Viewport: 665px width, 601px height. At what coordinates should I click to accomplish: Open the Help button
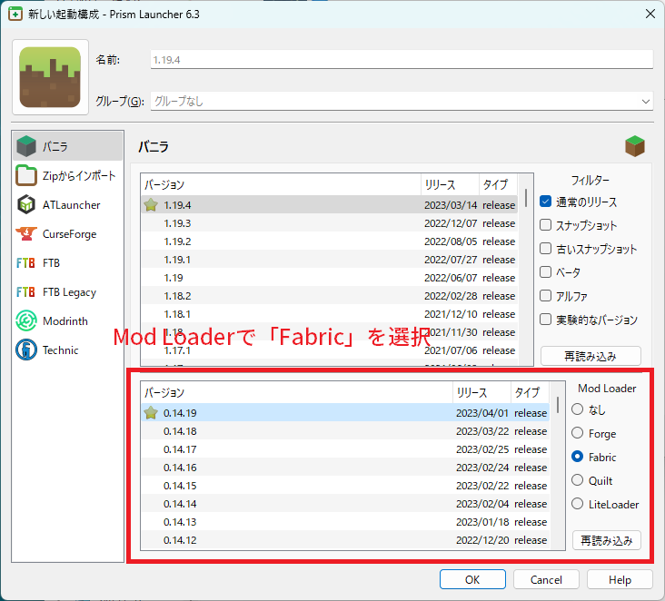(620, 579)
